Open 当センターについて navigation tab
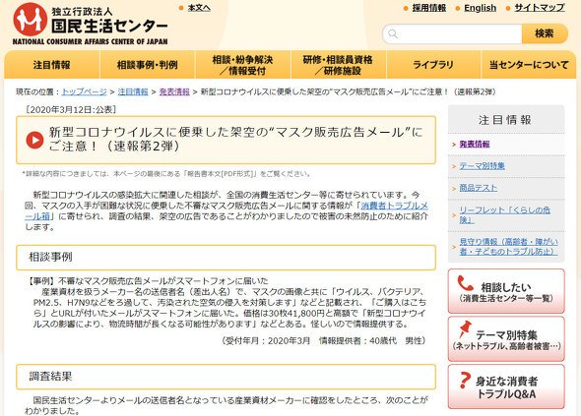 pyautogui.click(x=529, y=65)
